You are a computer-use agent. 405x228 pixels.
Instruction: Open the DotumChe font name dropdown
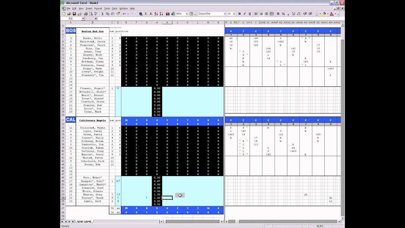225,14
